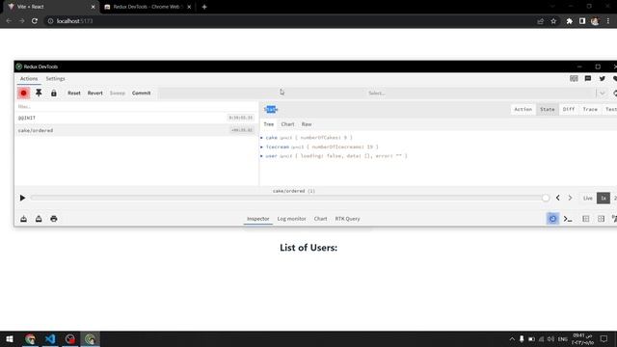Reload the localhost page
This screenshot has height=347, width=617.
pyautogui.click(x=35, y=21)
